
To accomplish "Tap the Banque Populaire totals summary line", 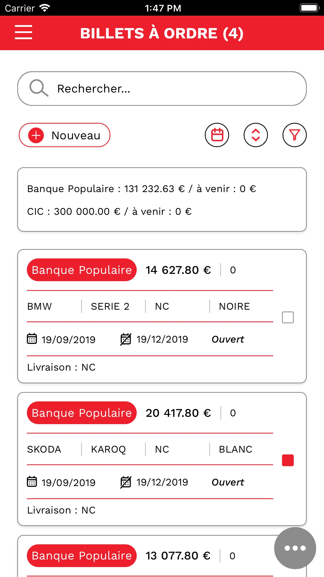I will coord(142,189).
